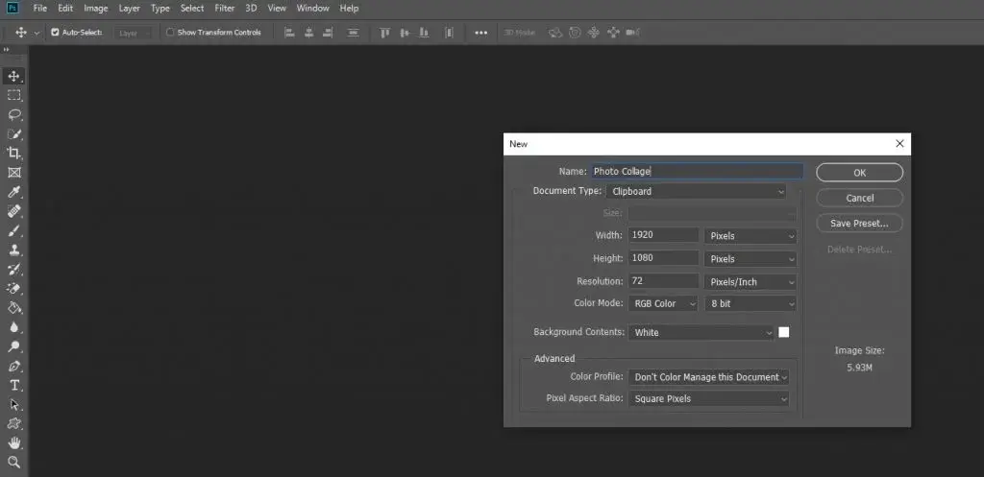Select the Paint Bucket tool
984x477 pixels.
pos(13,308)
